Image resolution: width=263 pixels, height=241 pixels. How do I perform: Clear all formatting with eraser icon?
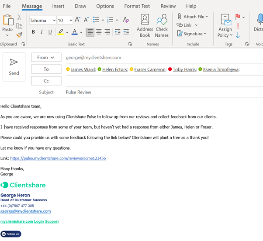click(126, 20)
